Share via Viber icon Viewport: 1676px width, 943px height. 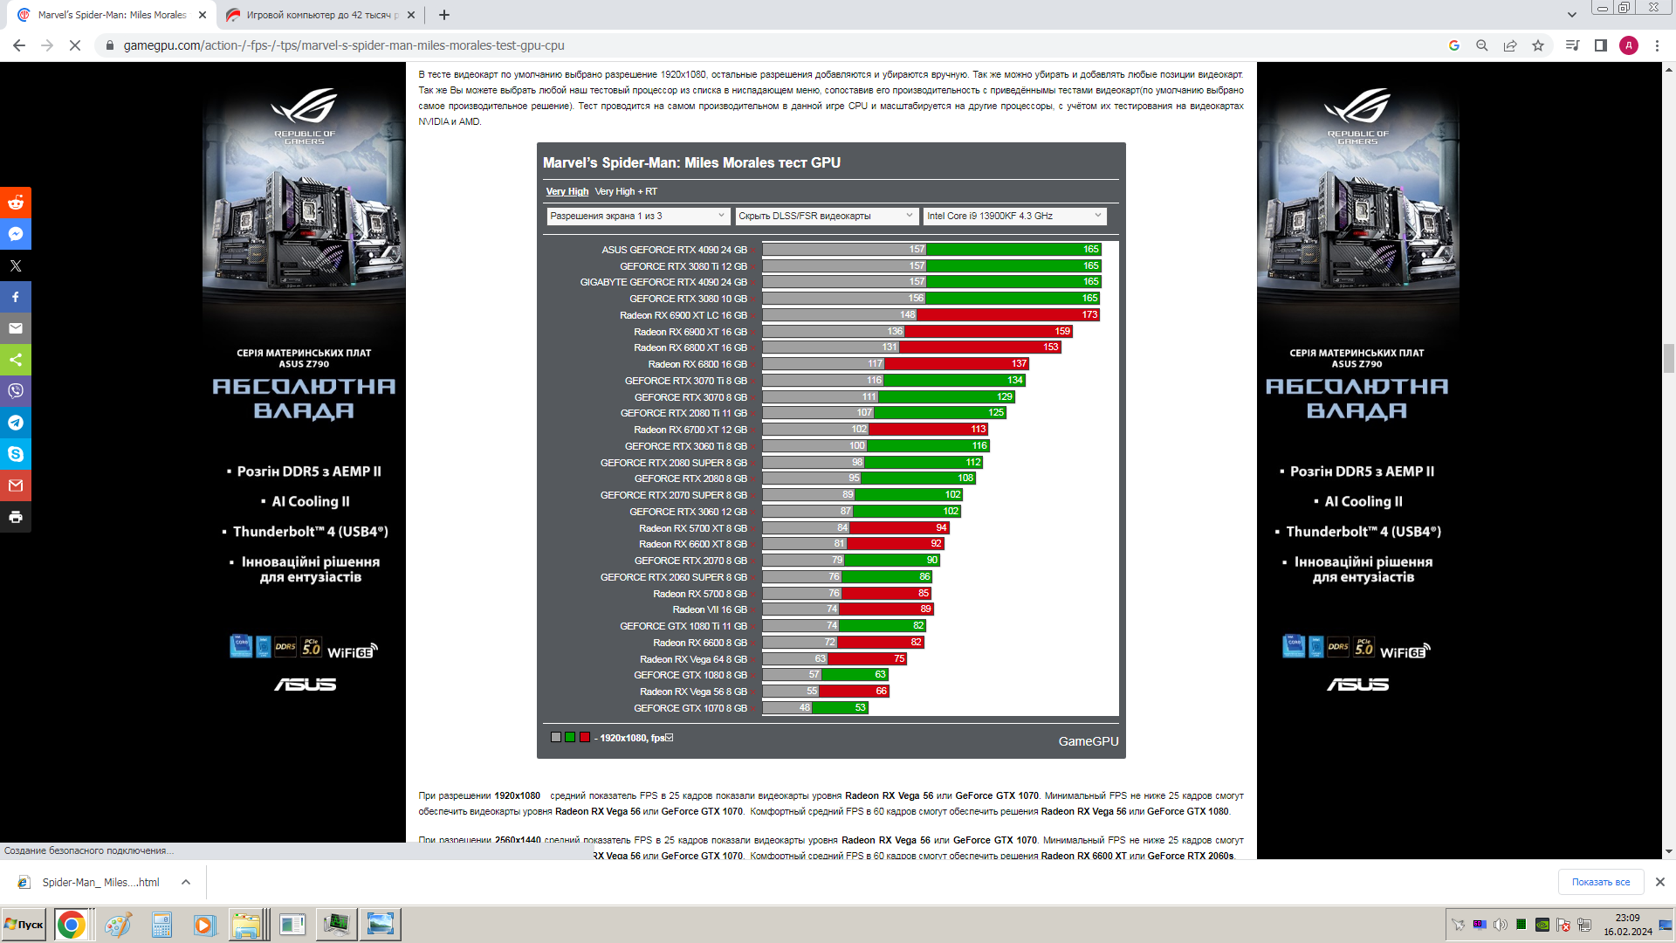(x=16, y=391)
